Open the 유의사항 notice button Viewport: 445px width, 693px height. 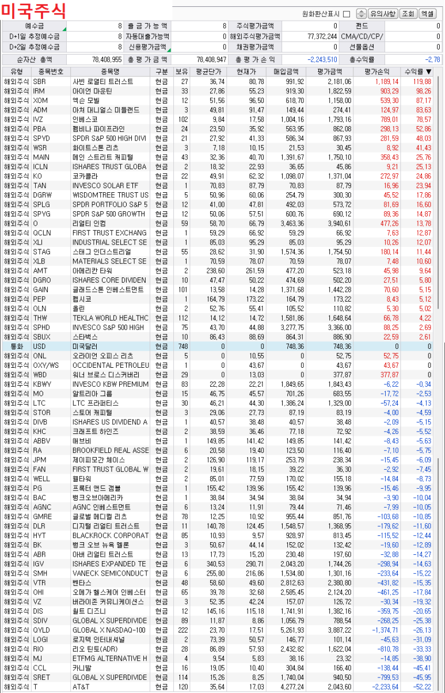[x=383, y=14]
